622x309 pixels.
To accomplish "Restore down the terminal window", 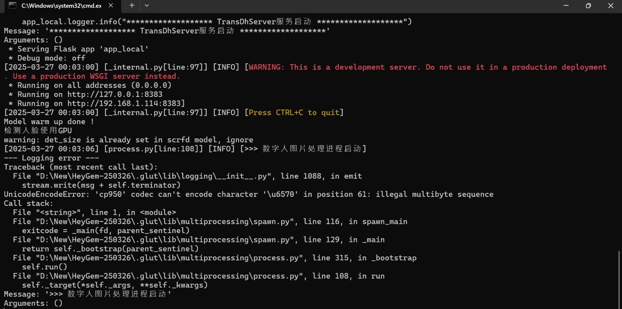I will pyautogui.click(x=588, y=5).
